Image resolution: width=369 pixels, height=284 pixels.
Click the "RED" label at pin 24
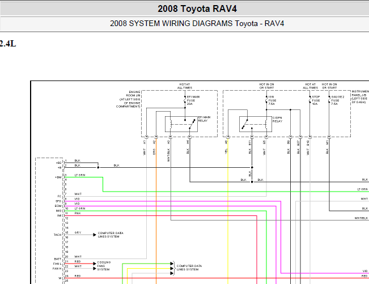tap(78, 276)
